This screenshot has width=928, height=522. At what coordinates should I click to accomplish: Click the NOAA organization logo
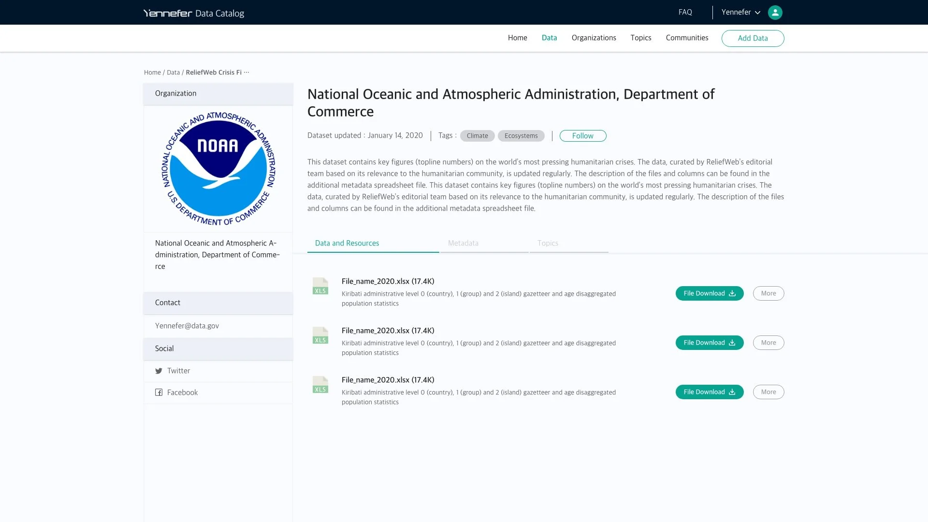pyautogui.click(x=218, y=169)
